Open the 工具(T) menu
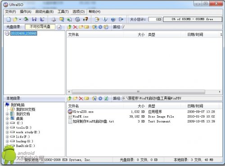Screen dimensions: 225x166 tap(63, 12)
